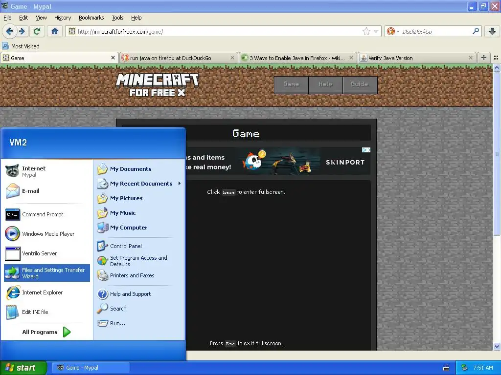Switch to the DuckDuckGo search results tab
501x375 pixels.
[178, 58]
